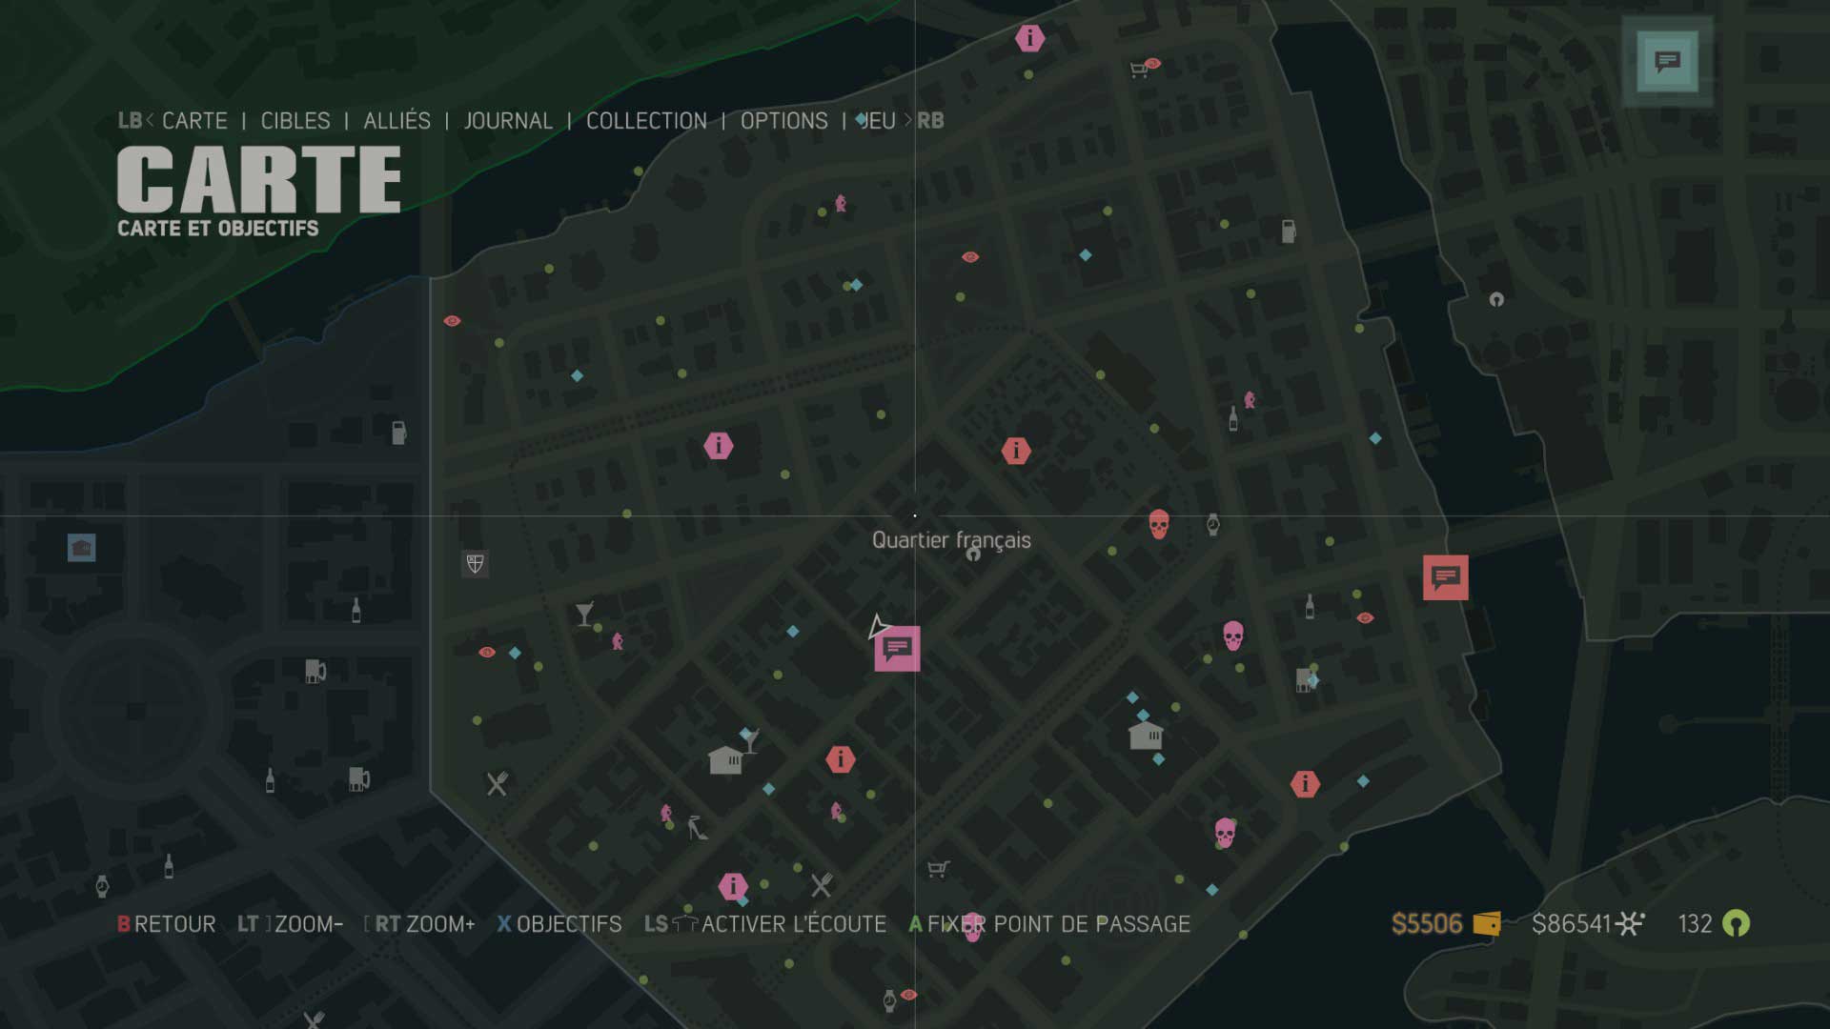1830x1029 pixels.
Task: Click the Quartier français district label
Action: (950, 540)
